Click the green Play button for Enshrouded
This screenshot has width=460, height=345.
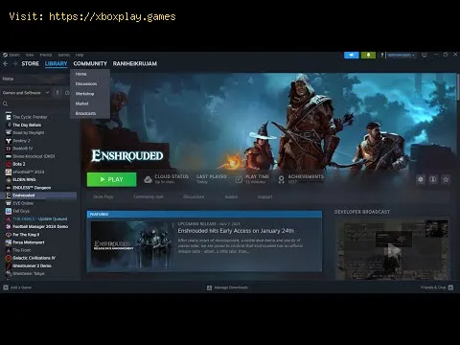pos(111,179)
